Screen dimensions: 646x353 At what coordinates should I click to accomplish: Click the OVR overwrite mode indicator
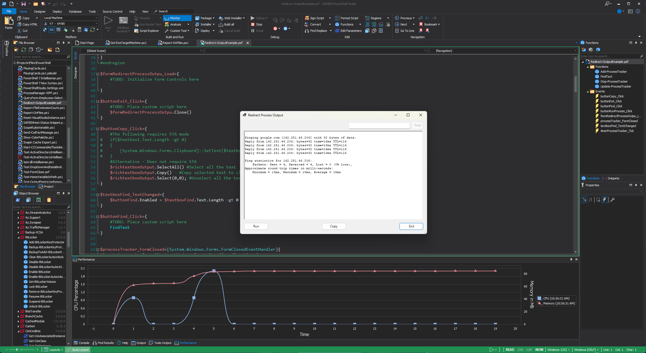[520, 350]
